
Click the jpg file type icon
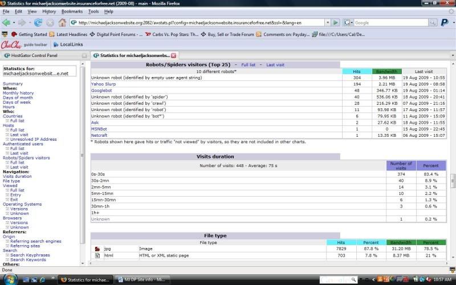[97, 249]
